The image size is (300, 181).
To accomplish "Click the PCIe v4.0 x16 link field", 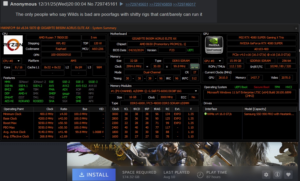I will coord(261,55).
